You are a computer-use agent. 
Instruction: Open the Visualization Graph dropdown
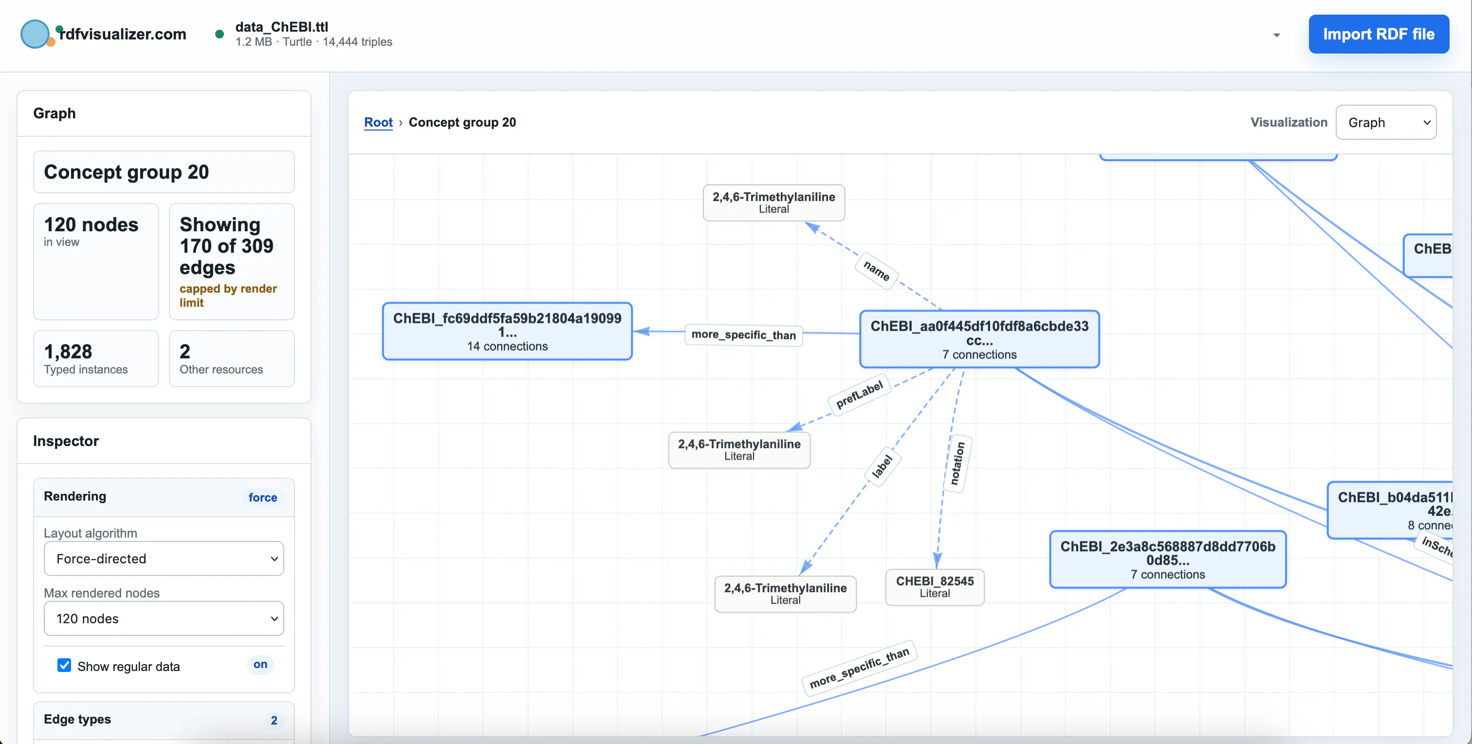pyautogui.click(x=1386, y=122)
